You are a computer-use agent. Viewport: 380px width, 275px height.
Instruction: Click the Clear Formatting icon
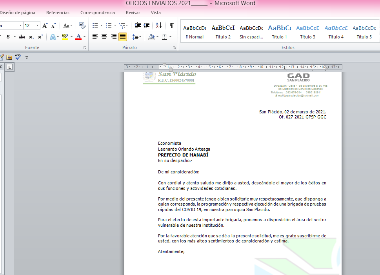point(82,25)
